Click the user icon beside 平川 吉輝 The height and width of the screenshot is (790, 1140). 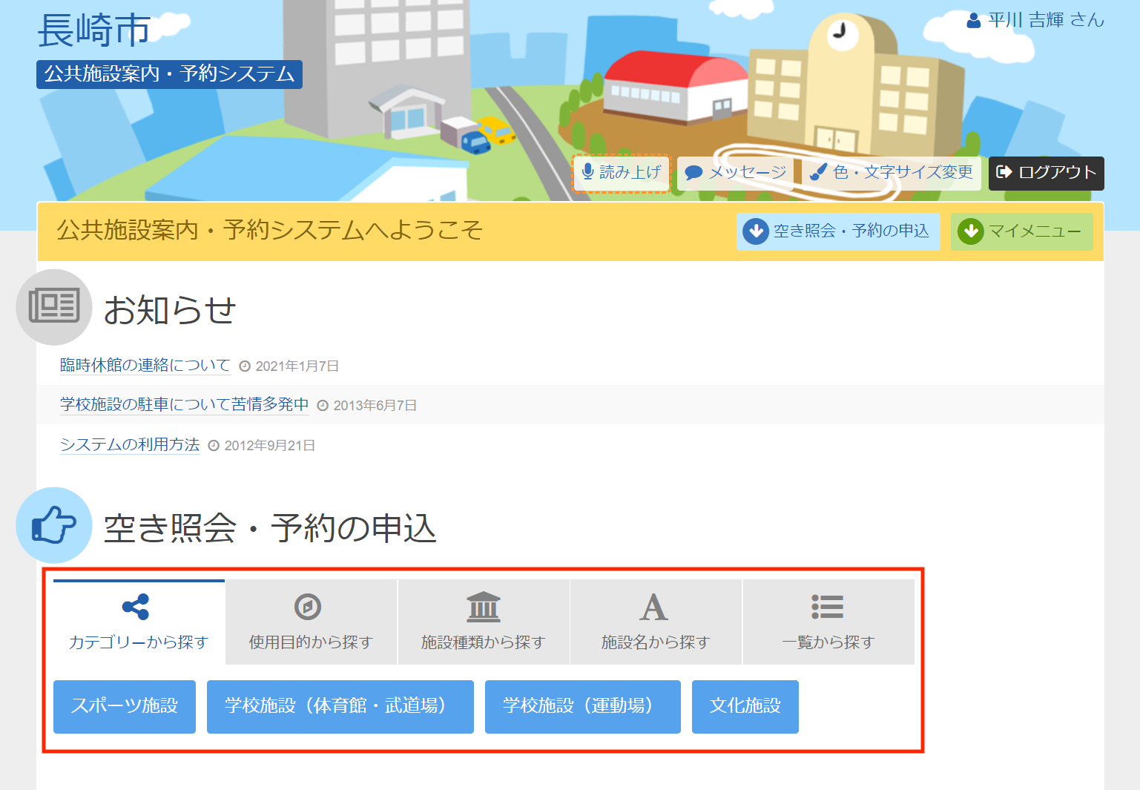[974, 21]
